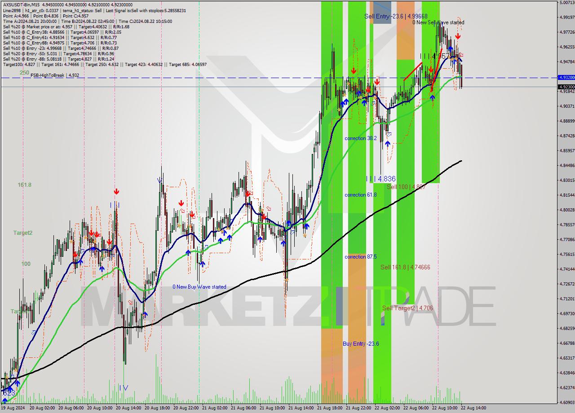Click the 'Sell Entry -23.6 | 4.99668' label

[396, 16]
